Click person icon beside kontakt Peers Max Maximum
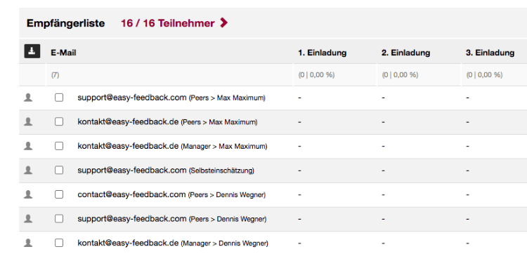This screenshot has height=261, width=527. tap(28, 122)
